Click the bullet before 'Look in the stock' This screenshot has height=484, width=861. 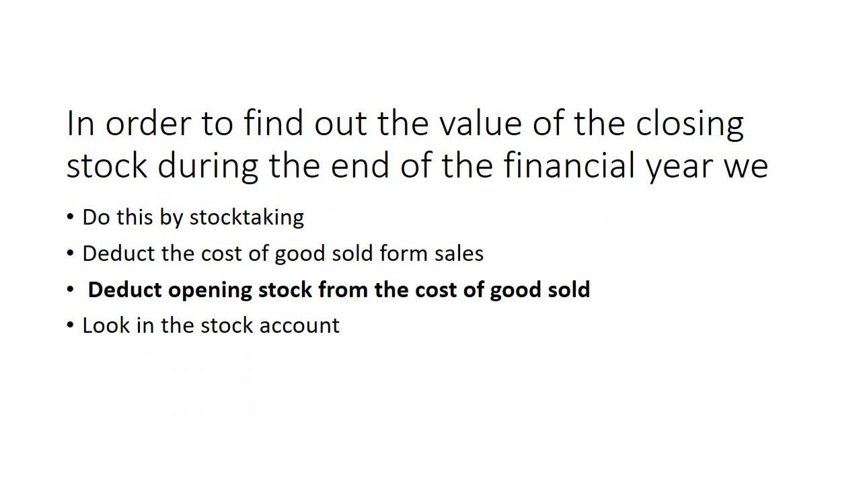(x=71, y=326)
